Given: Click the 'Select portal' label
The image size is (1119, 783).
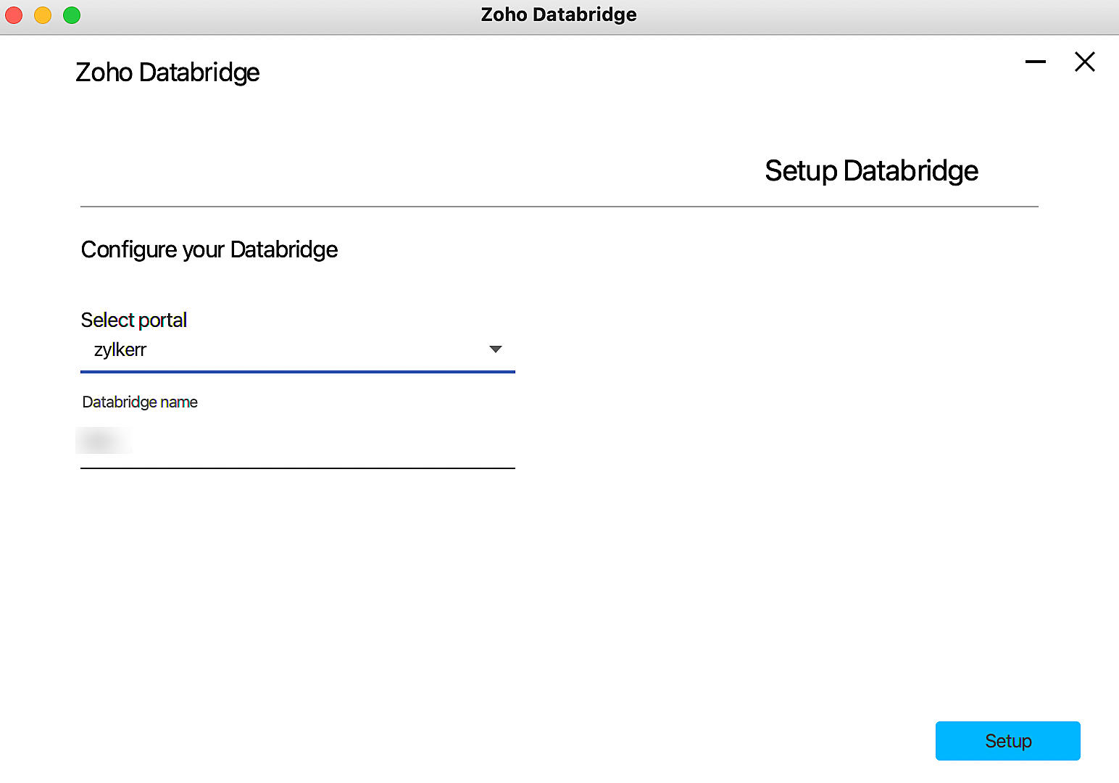Looking at the screenshot, I should 134,320.
